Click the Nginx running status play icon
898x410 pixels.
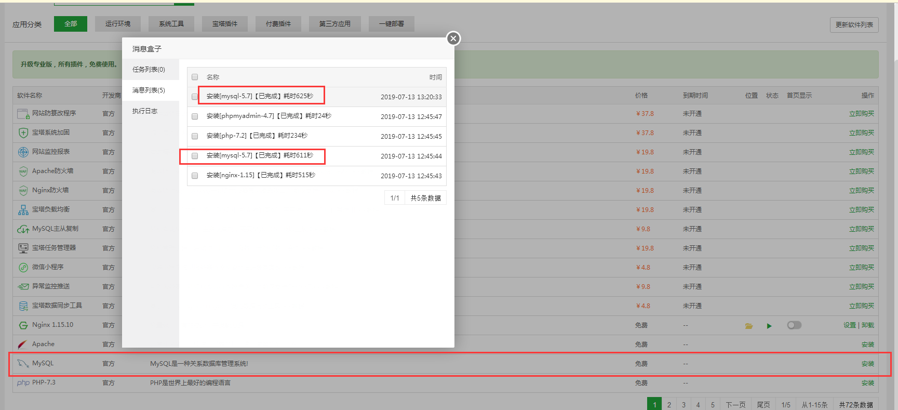[x=769, y=326]
